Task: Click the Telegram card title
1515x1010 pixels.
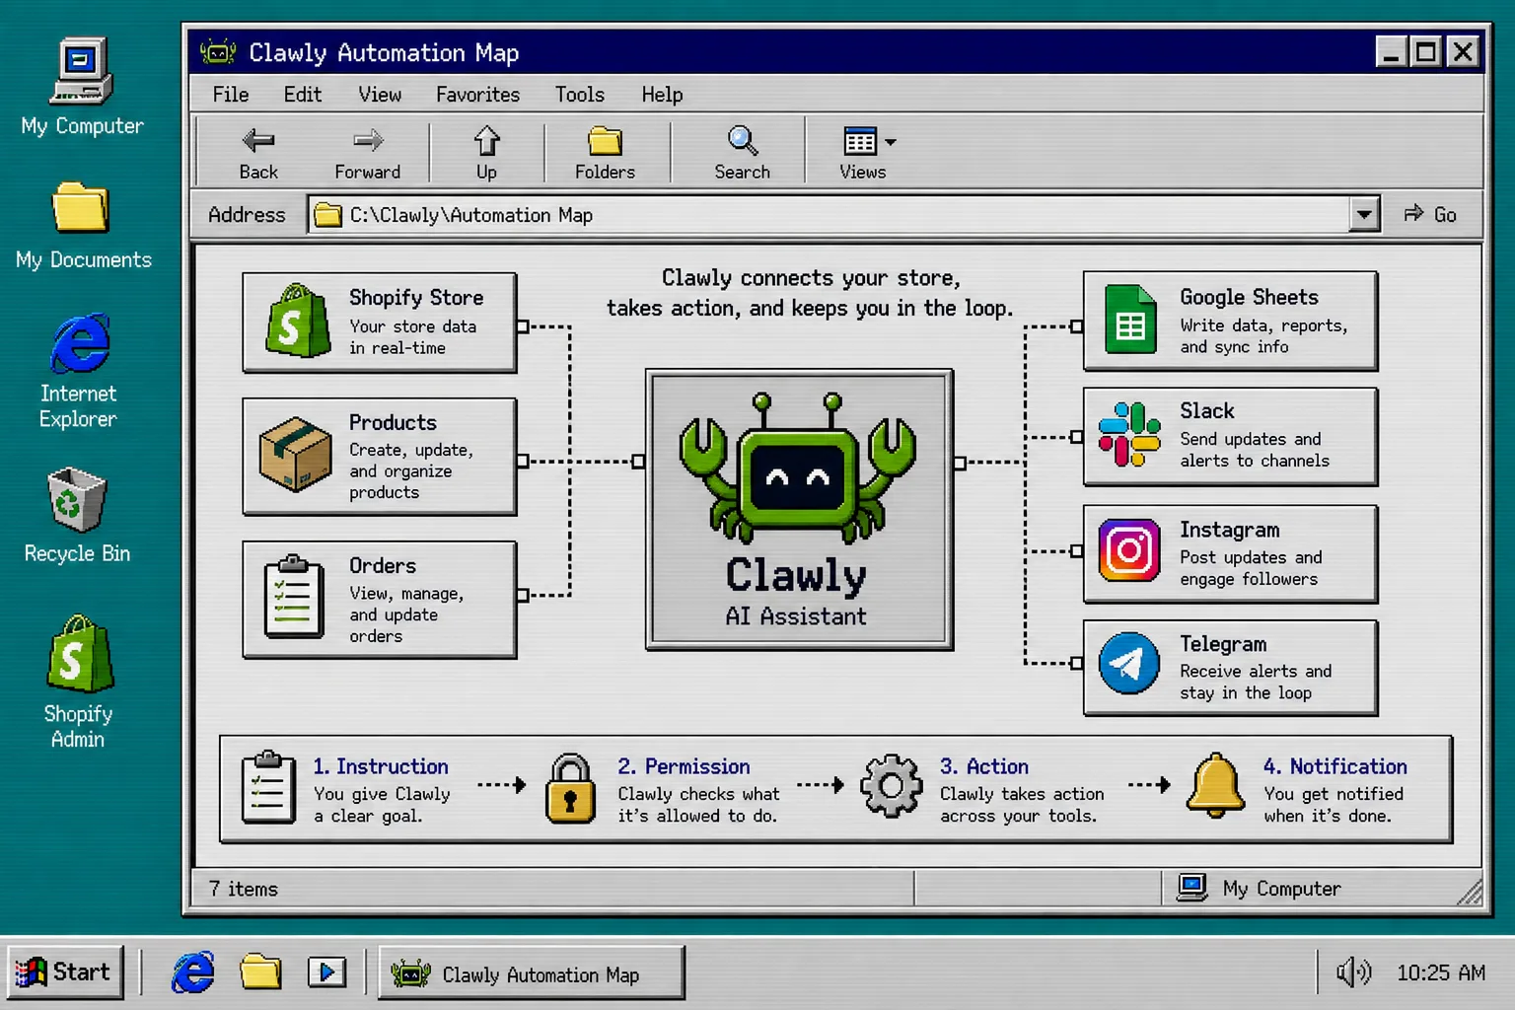Action: coord(1223,644)
